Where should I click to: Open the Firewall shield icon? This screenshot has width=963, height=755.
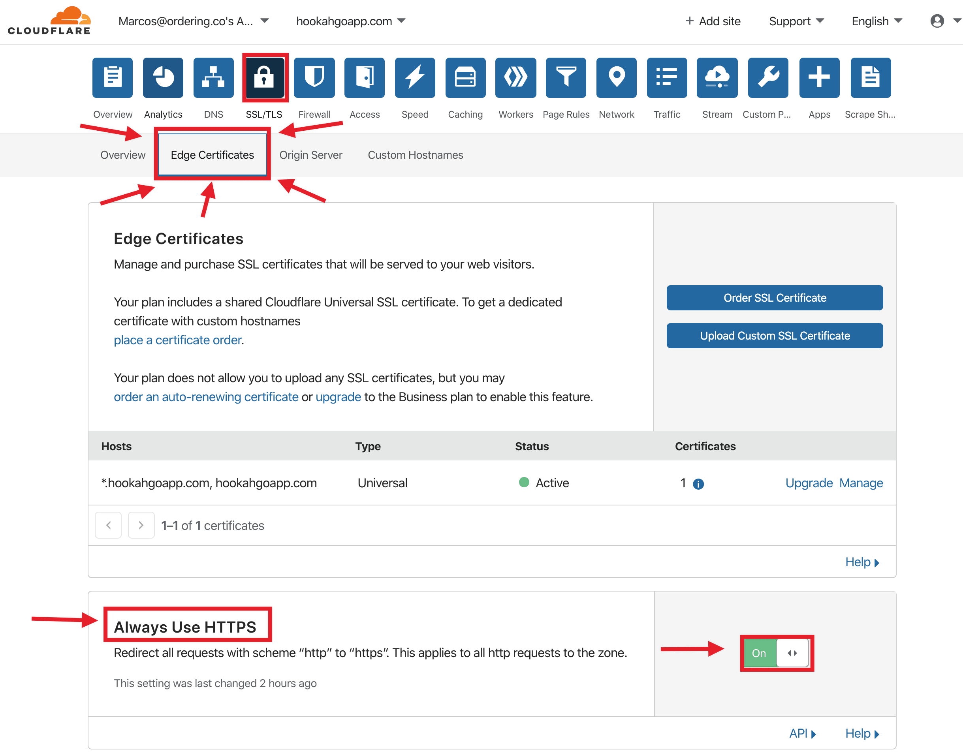314,78
